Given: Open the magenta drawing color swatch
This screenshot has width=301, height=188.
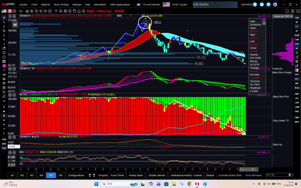Looking at the screenshot, I should pos(4,66).
